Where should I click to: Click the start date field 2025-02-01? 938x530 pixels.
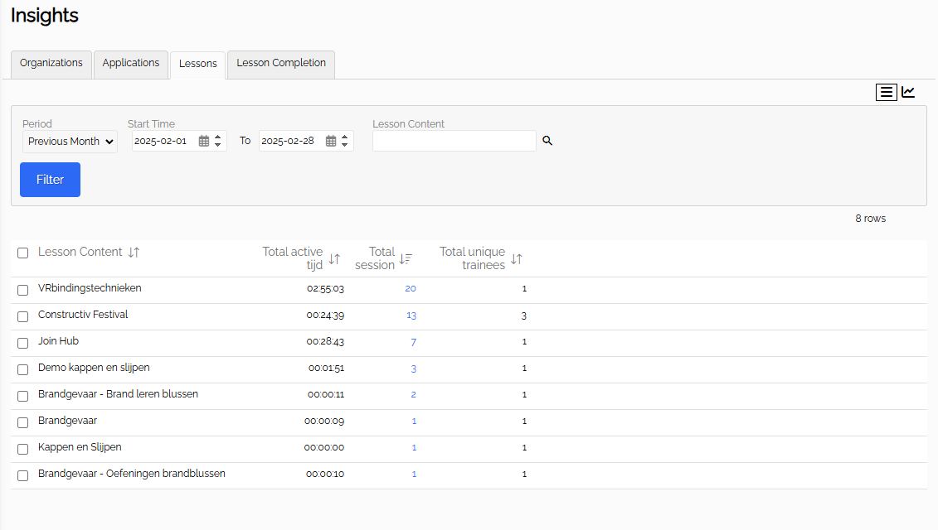[x=179, y=141]
